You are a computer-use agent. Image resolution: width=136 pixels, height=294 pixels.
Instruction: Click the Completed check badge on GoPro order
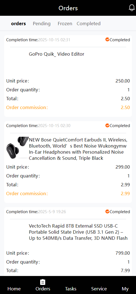point(107,39)
